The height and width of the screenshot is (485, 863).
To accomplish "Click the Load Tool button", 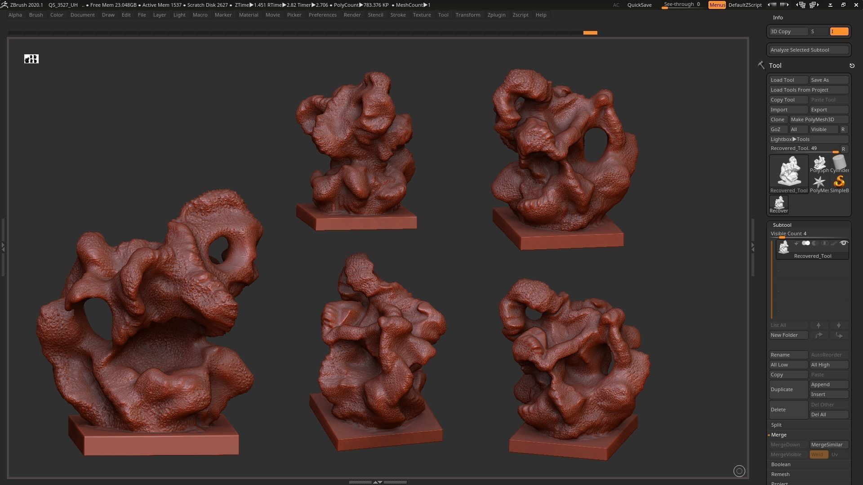I will pos(788,80).
